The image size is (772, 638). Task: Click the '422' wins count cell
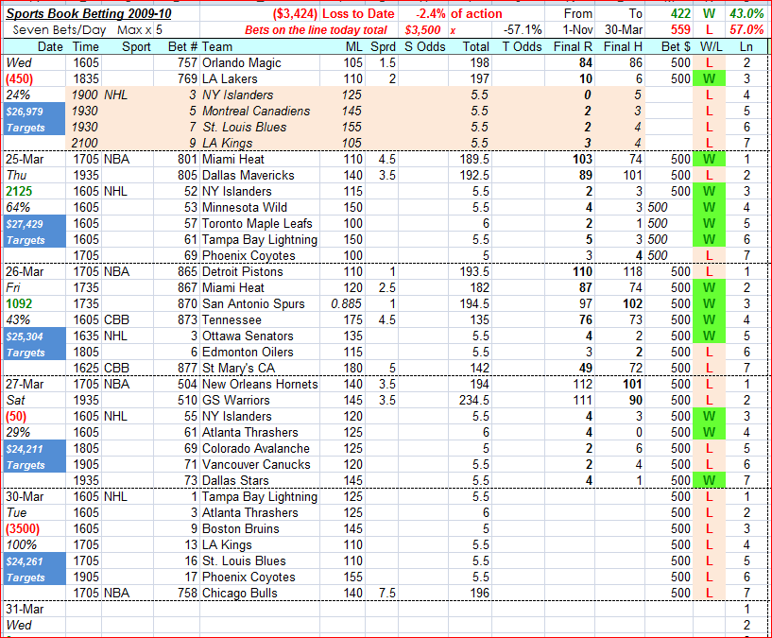tap(680, 13)
